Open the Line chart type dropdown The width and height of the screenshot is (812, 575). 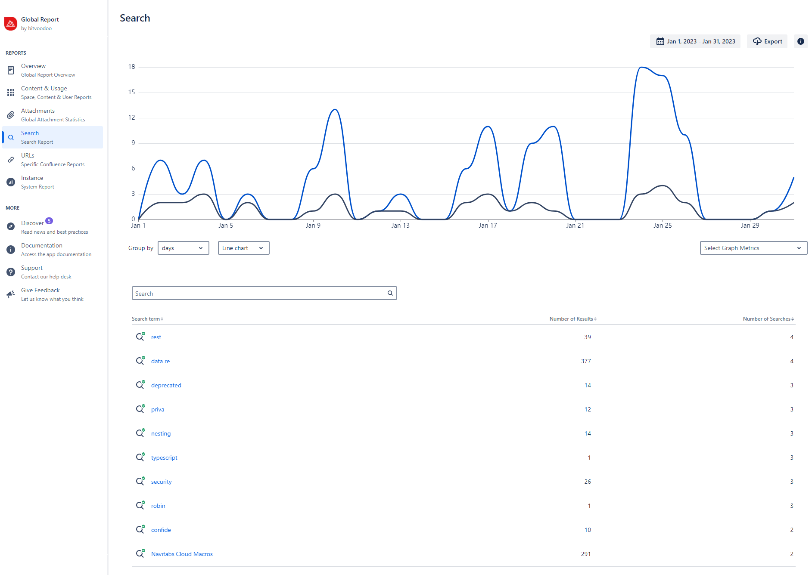pos(243,248)
